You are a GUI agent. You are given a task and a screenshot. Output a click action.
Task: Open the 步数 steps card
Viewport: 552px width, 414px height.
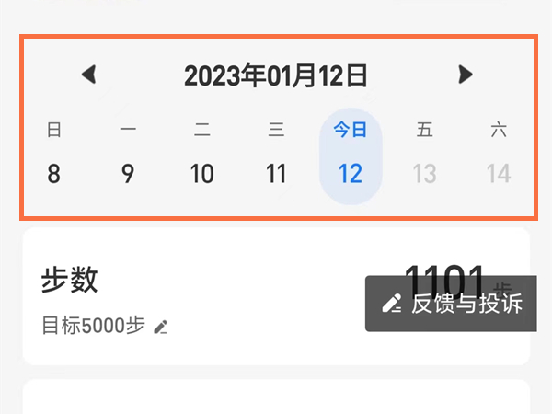pyautogui.click(x=276, y=296)
